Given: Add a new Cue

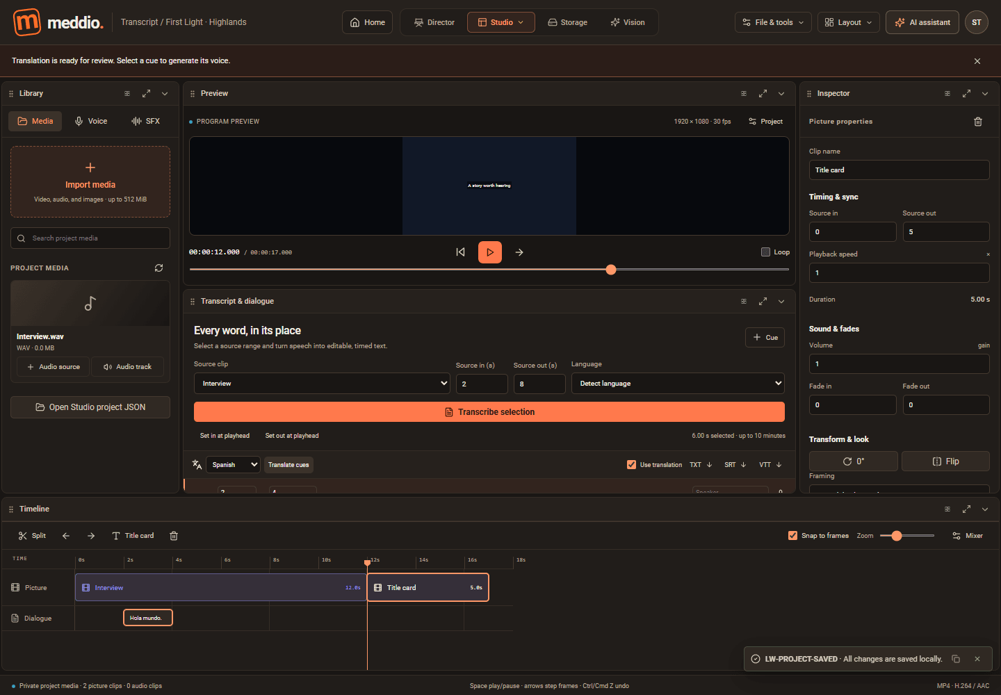Looking at the screenshot, I should pos(765,338).
